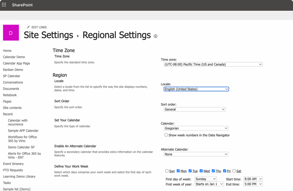Open the First day of week dropdown
This screenshot has width=293, height=191.
205,179
